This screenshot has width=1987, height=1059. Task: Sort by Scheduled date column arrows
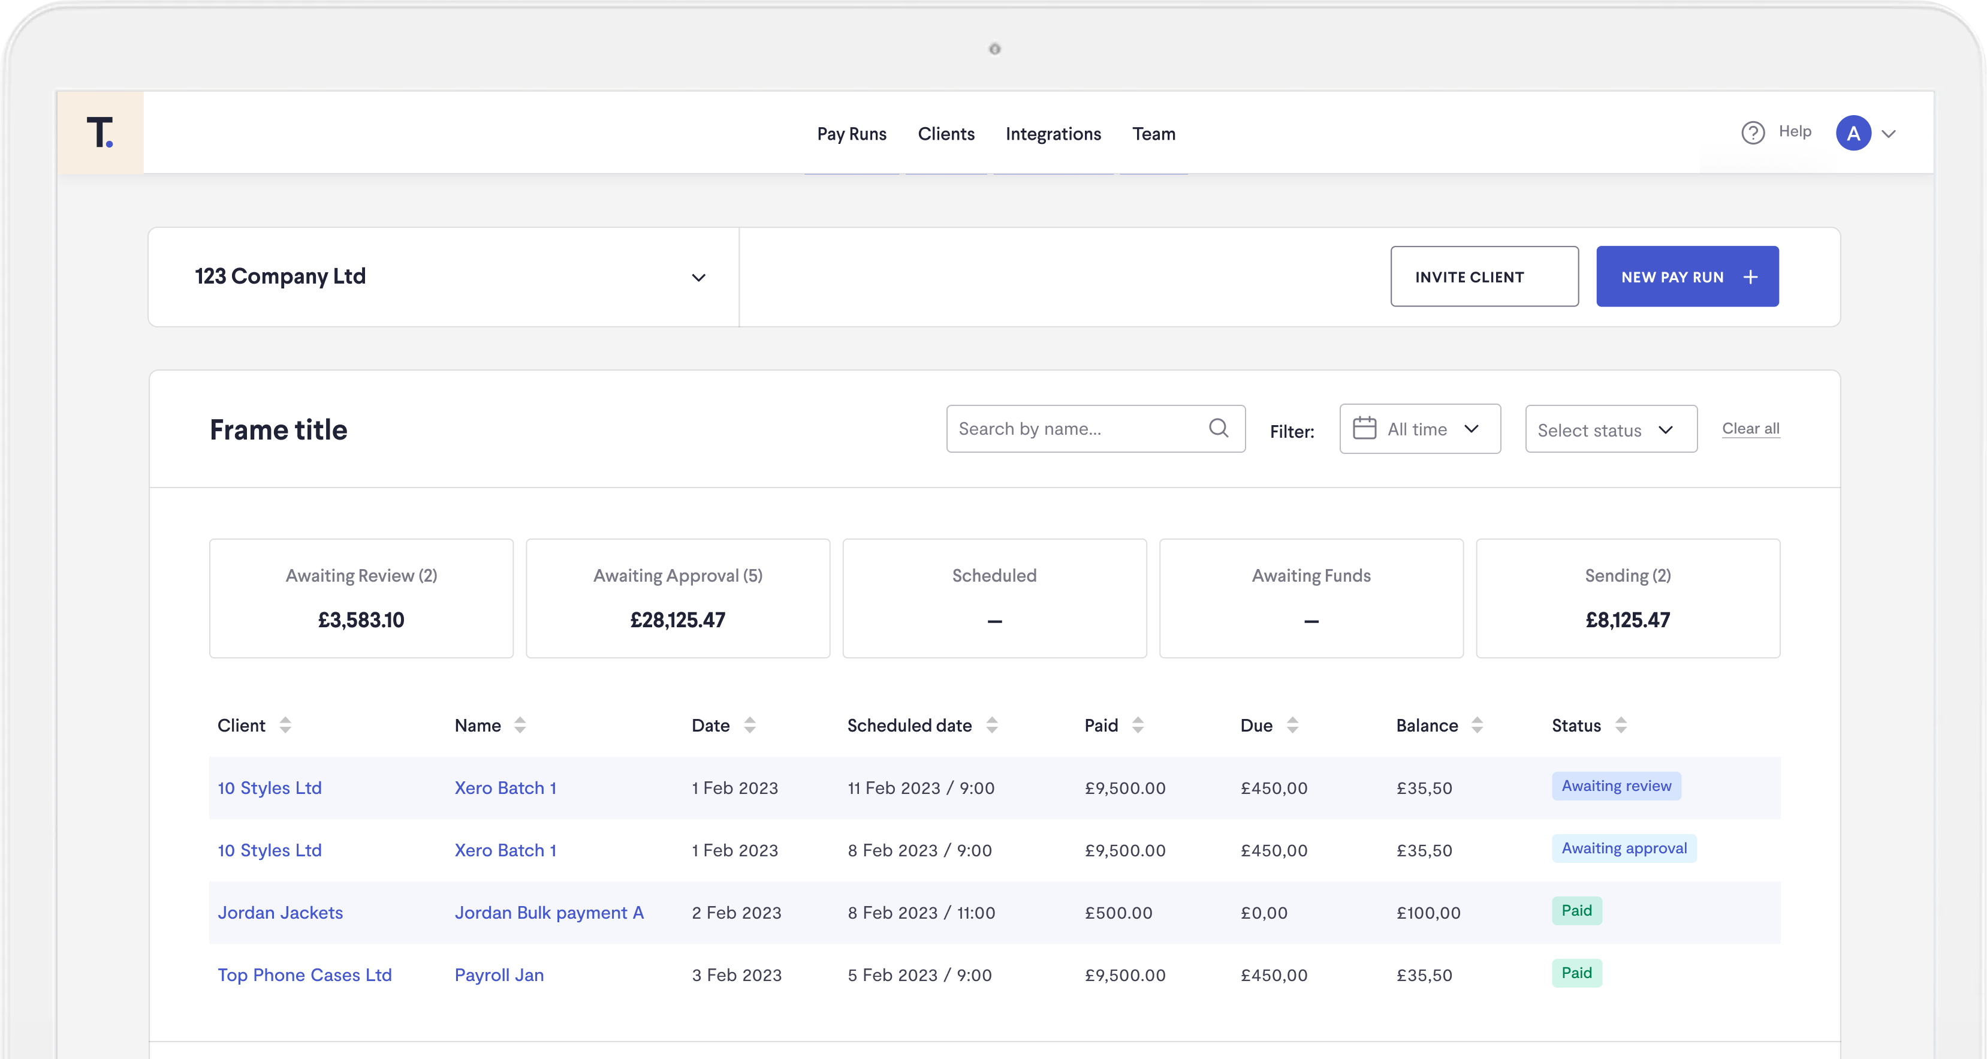pyautogui.click(x=992, y=726)
